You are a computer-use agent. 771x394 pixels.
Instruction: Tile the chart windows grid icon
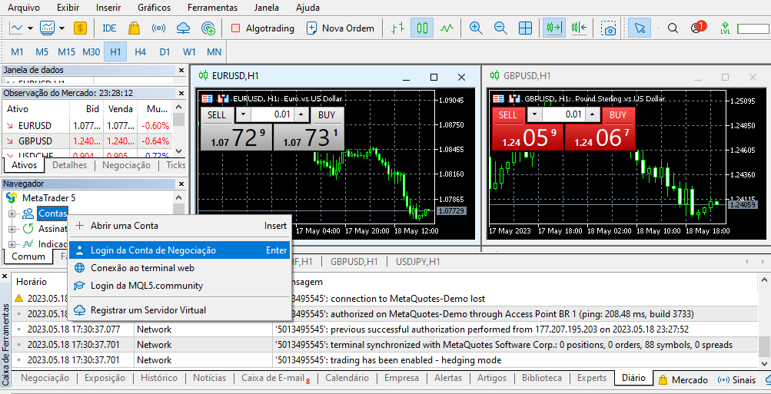[525, 28]
